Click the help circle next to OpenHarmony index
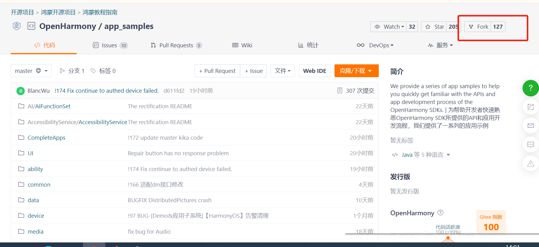Viewport: 539px width, 247px height. 440,213
